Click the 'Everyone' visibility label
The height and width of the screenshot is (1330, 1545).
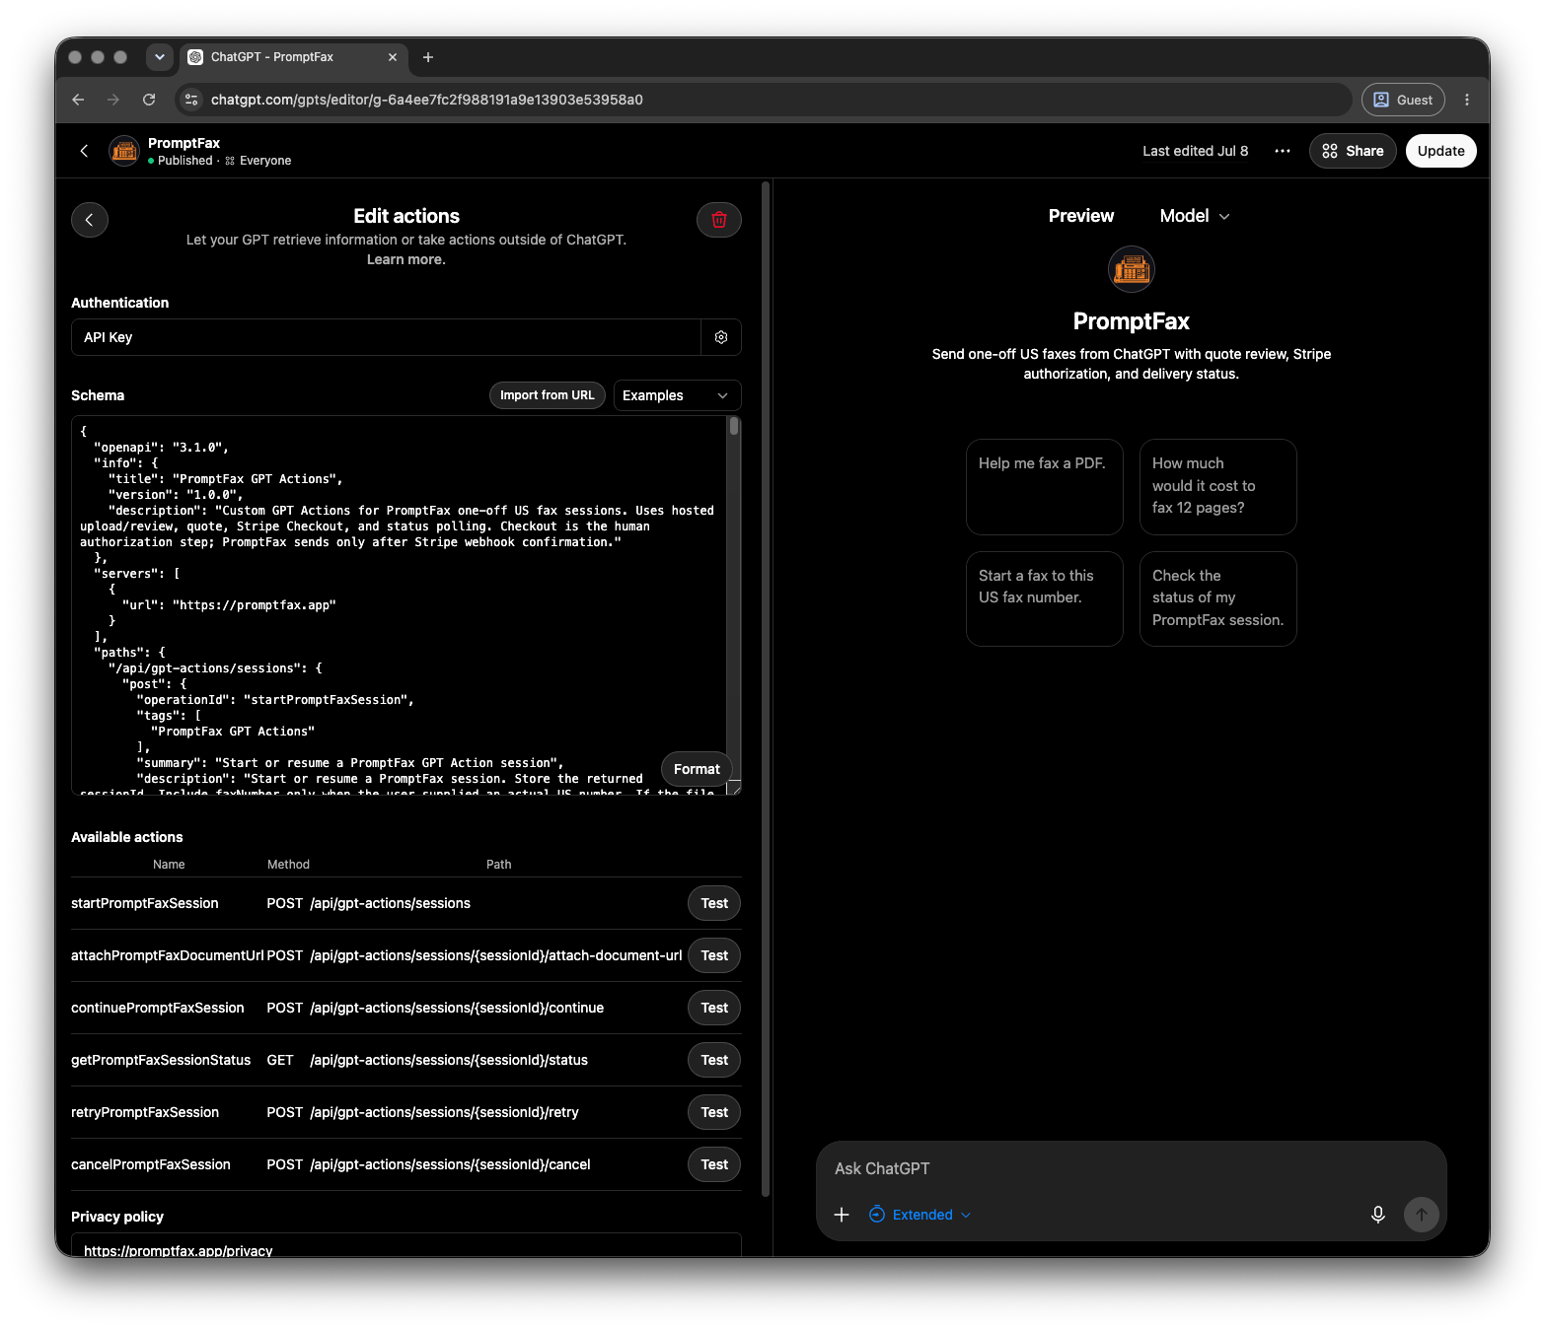tap(265, 161)
